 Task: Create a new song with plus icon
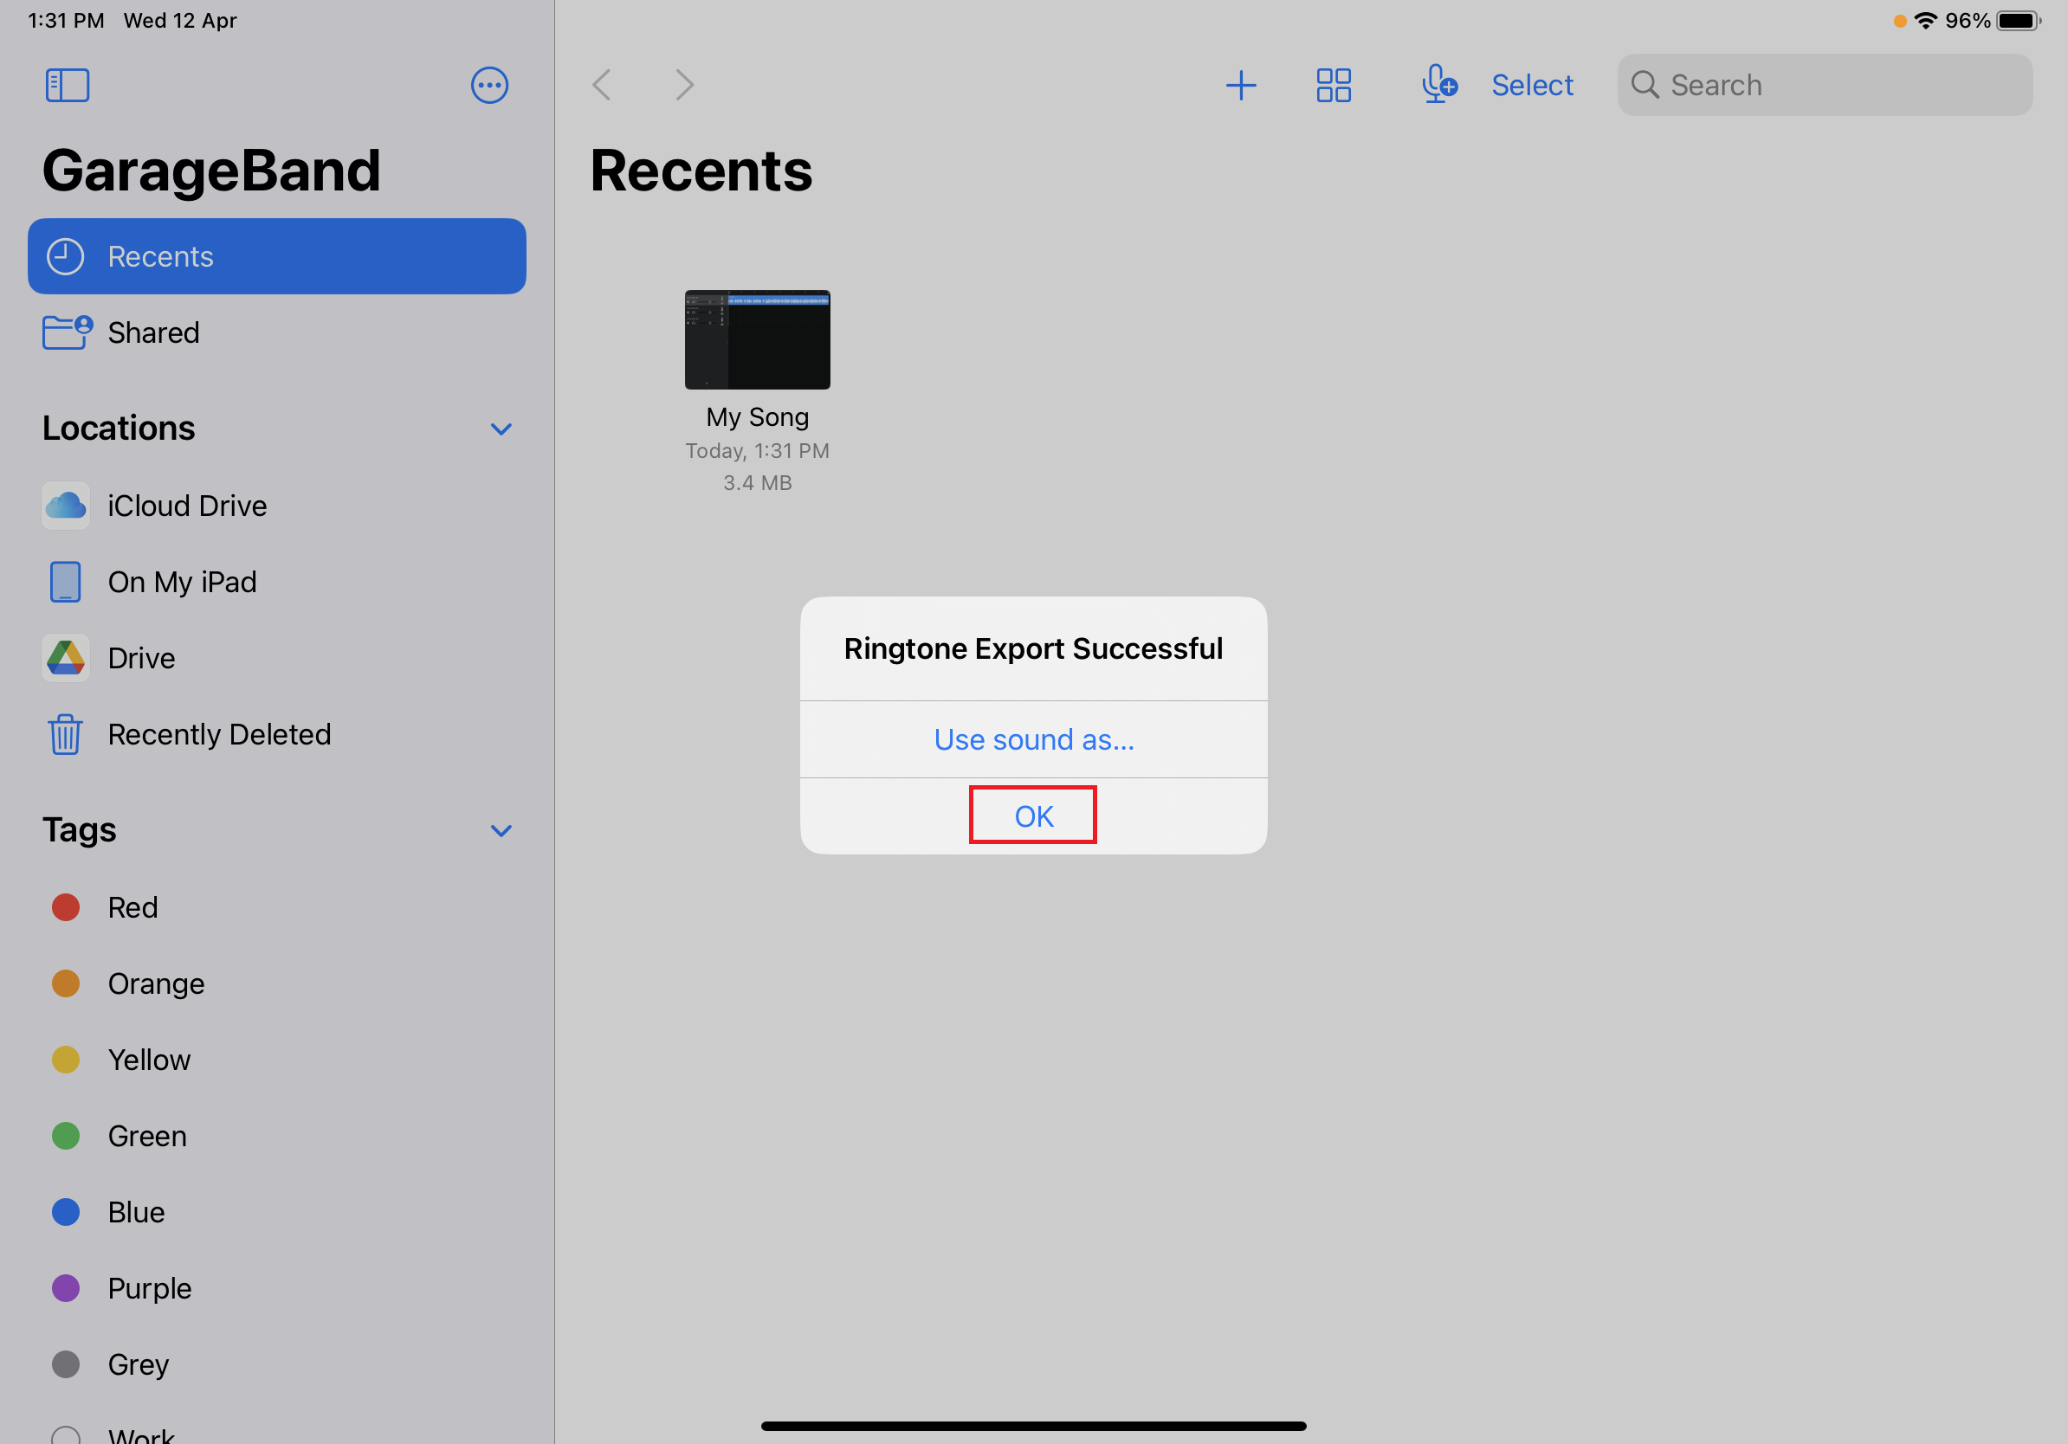pyautogui.click(x=1240, y=86)
